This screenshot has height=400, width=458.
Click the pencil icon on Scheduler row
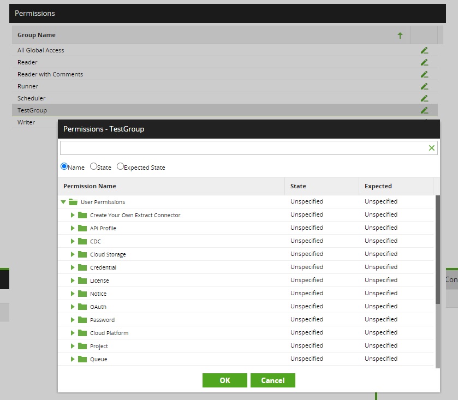click(x=424, y=98)
